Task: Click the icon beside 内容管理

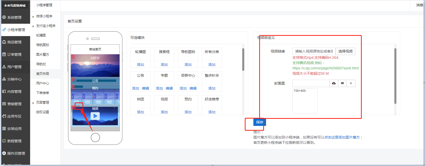Action: tap(4, 92)
